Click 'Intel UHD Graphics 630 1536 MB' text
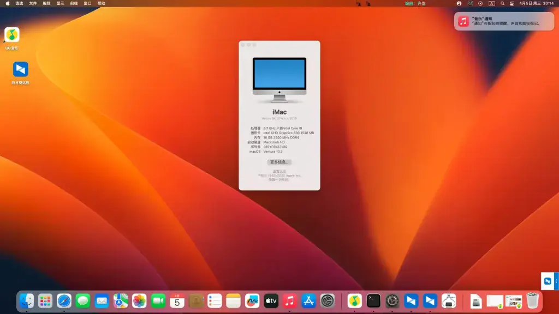Viewport: 559px width, 314px height. click(x=288, y=133)
